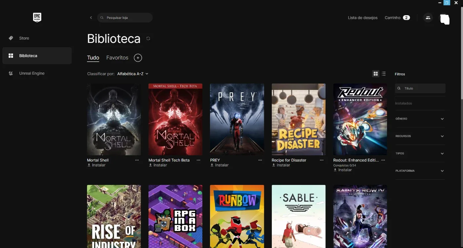Open Lista de desejos
Image resolution: width=463 pixels, height=248 pixels.
pyautogui.click(x=362, y=18)
